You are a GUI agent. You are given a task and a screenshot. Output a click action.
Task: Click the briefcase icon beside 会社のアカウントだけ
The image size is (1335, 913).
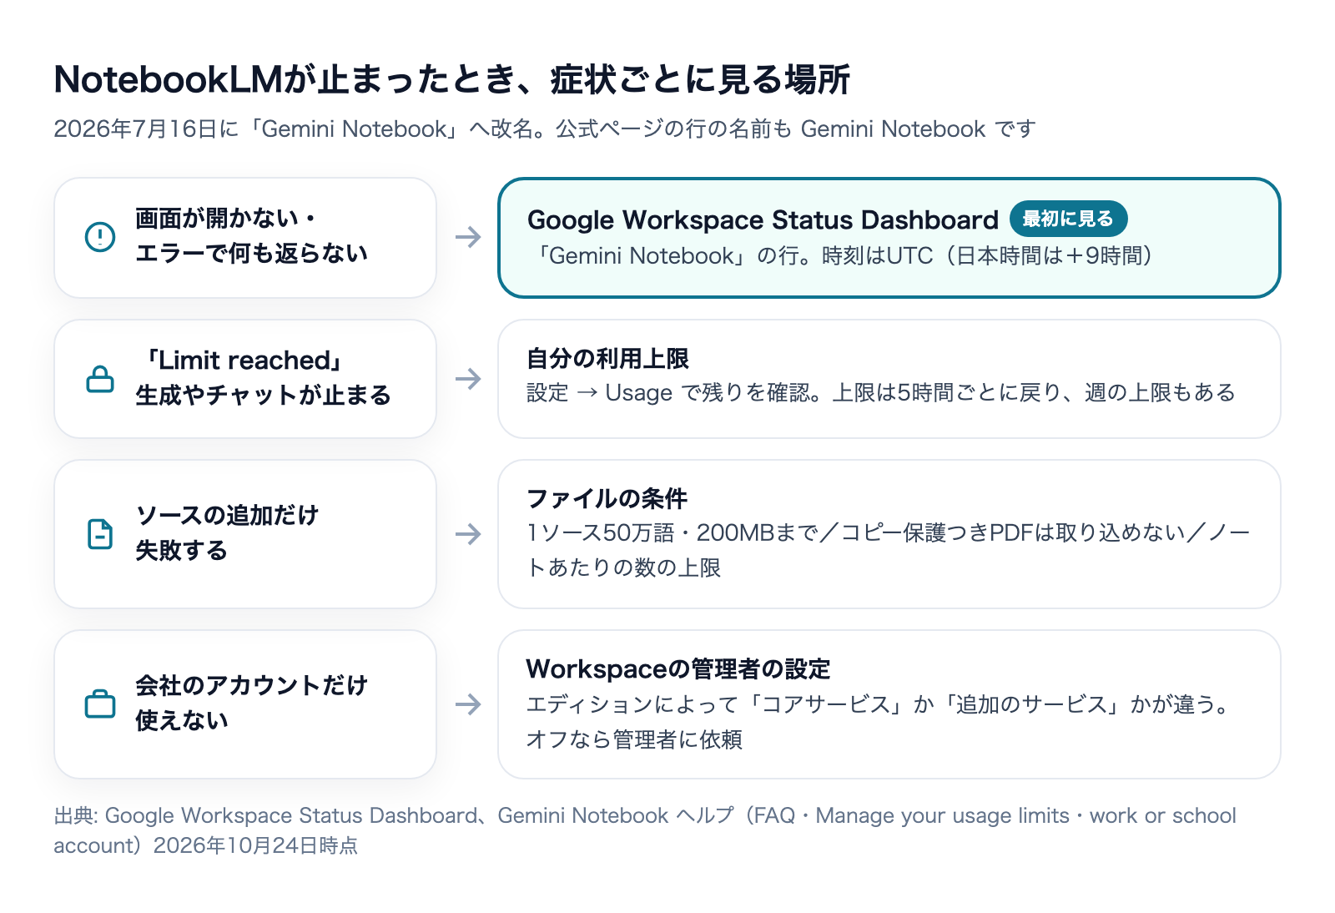point(100,704)
